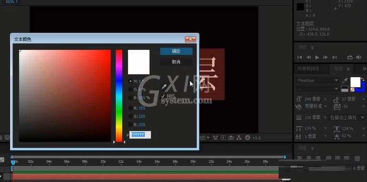Click the blue current-time indicator on timeline

(x=13, y=162)
